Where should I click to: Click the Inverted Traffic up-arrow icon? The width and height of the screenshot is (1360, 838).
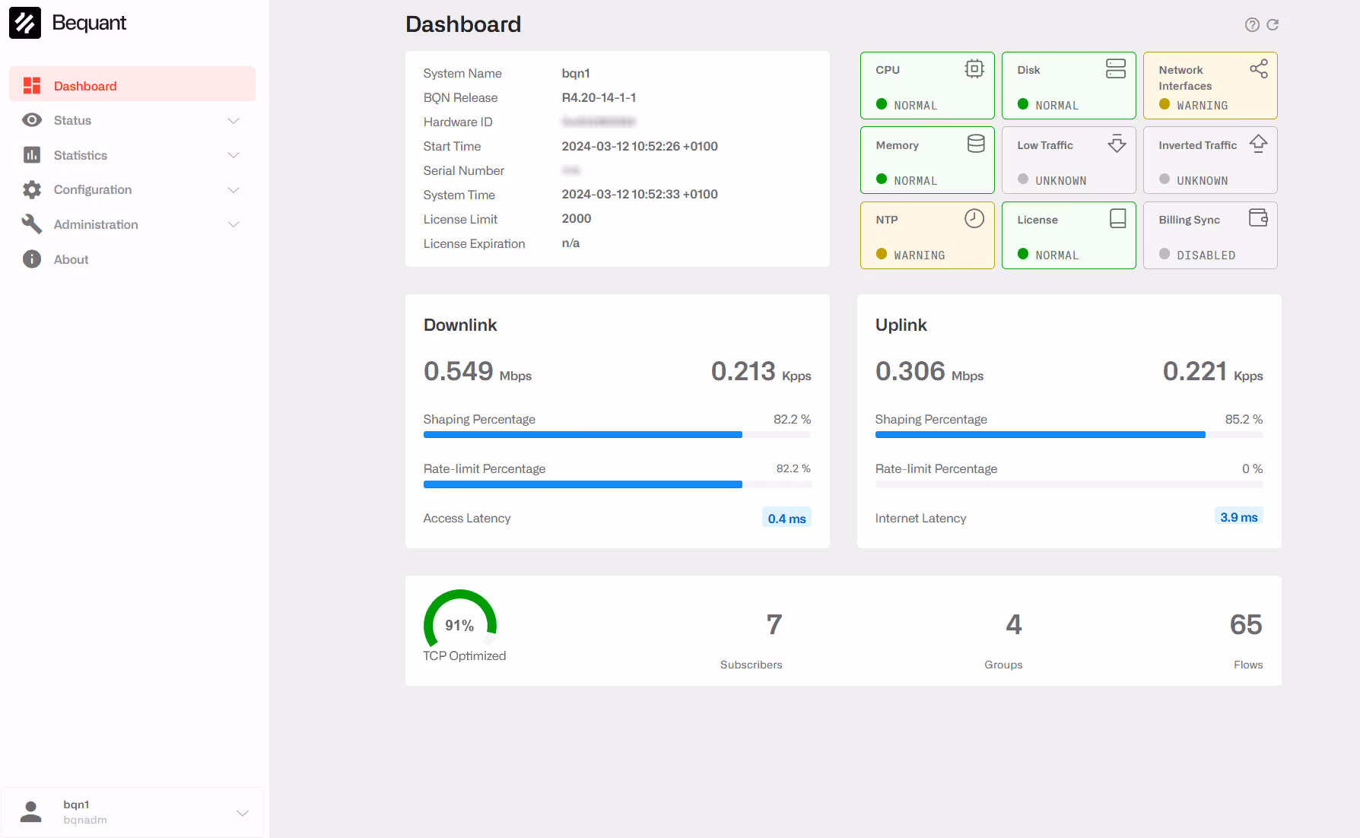(x=1259, y=143)
